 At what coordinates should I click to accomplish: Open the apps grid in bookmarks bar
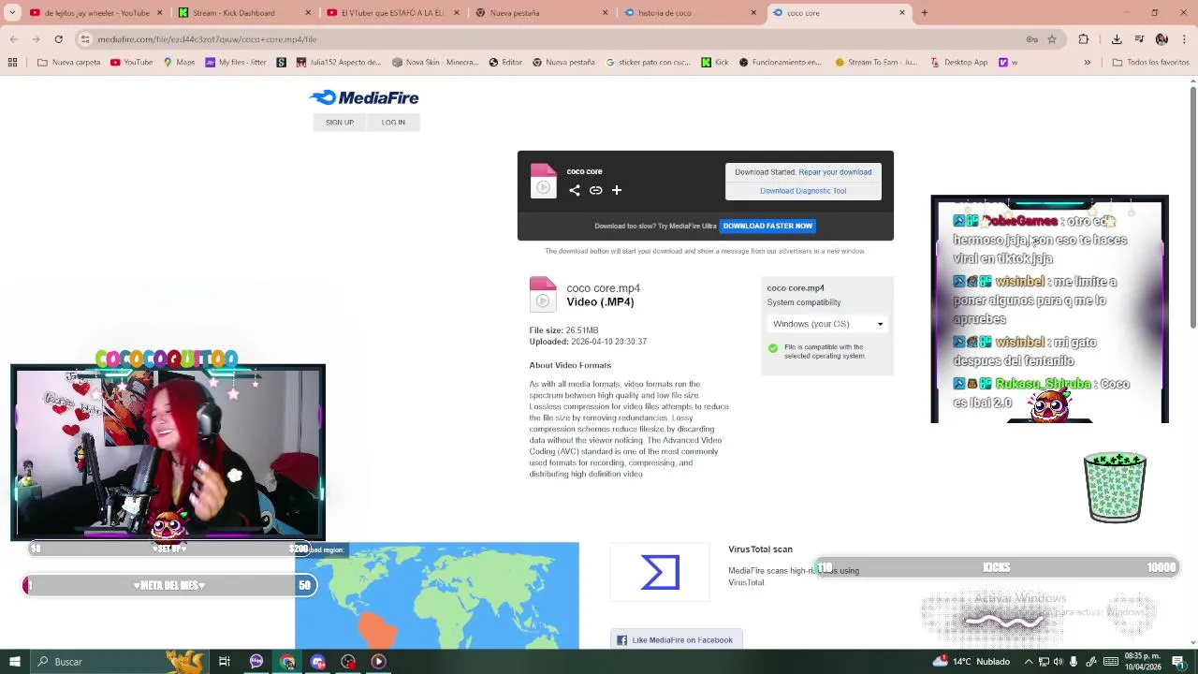12,63
